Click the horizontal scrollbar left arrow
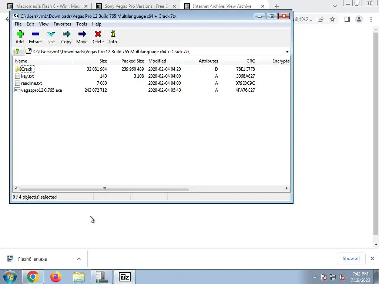This screenshot has height=284, width=379. 16,188
